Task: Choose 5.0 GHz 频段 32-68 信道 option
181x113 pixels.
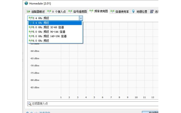Action: tap(55, 27)
